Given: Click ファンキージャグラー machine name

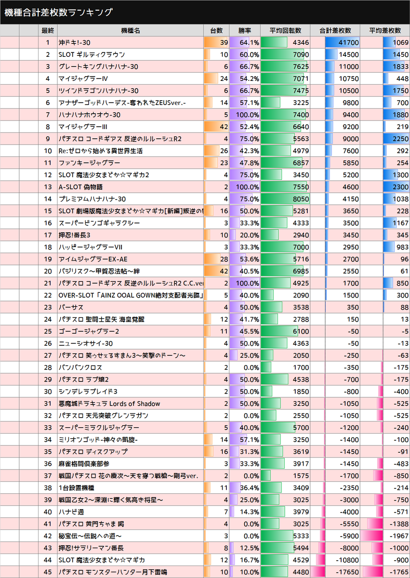Looking at the screenshot, I should (89, 163).
